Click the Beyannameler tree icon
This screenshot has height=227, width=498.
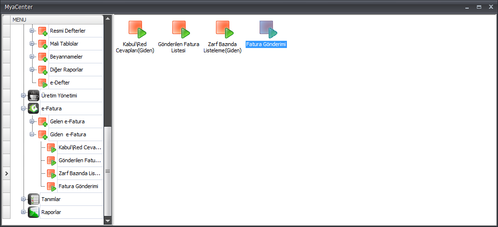coord(43,57)
